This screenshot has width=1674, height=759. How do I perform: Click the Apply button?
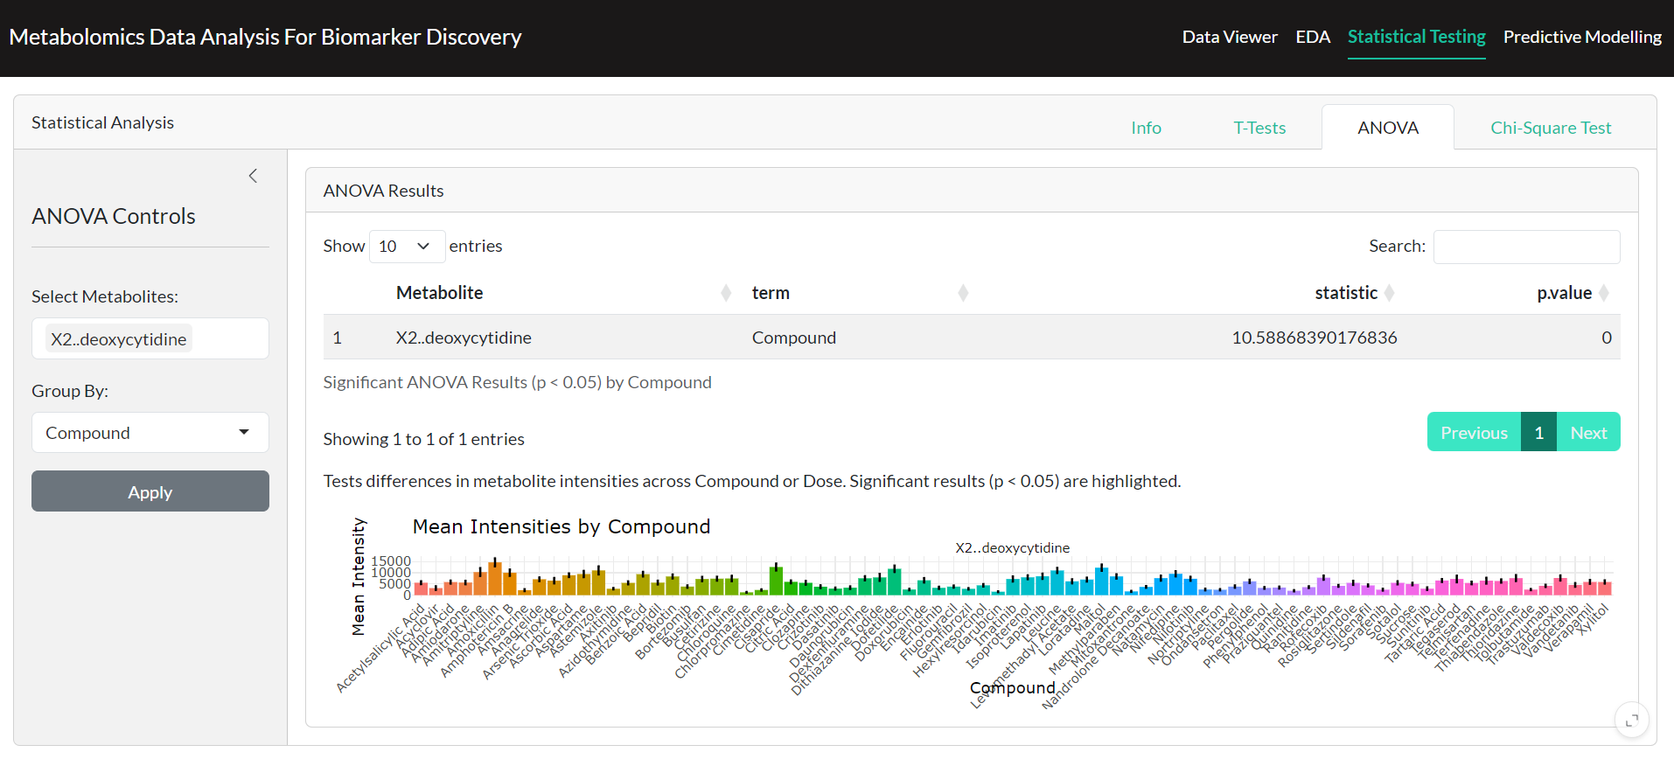[150, 491]
